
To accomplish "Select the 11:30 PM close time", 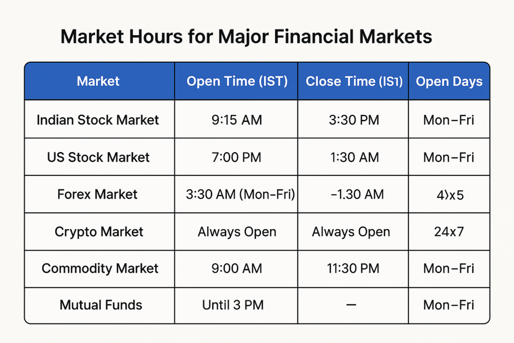I will click(353, 269).
